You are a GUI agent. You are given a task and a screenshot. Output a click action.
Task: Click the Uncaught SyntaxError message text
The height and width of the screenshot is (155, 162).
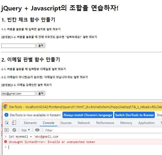[x=52, y=142]
